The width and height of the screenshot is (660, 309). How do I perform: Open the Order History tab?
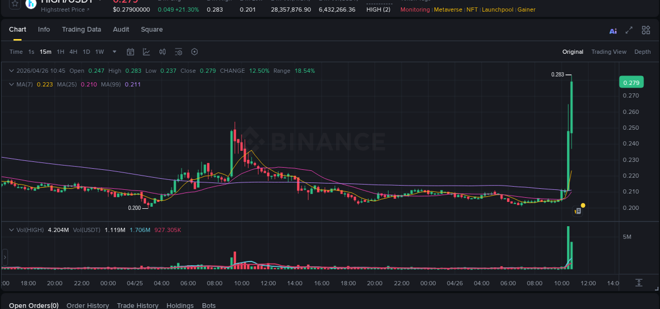click(x=88, y=305)
